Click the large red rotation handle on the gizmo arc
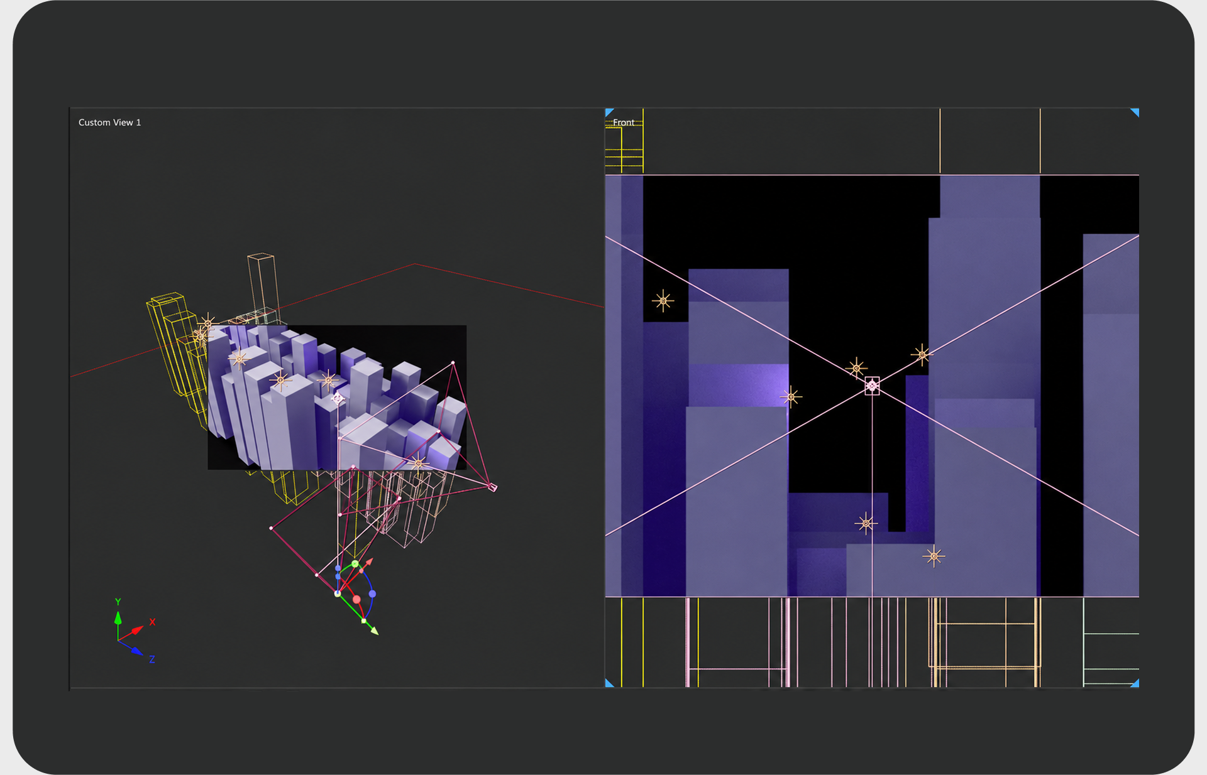The width and height of the screenshot is (1207, 775). pos(356,600)
